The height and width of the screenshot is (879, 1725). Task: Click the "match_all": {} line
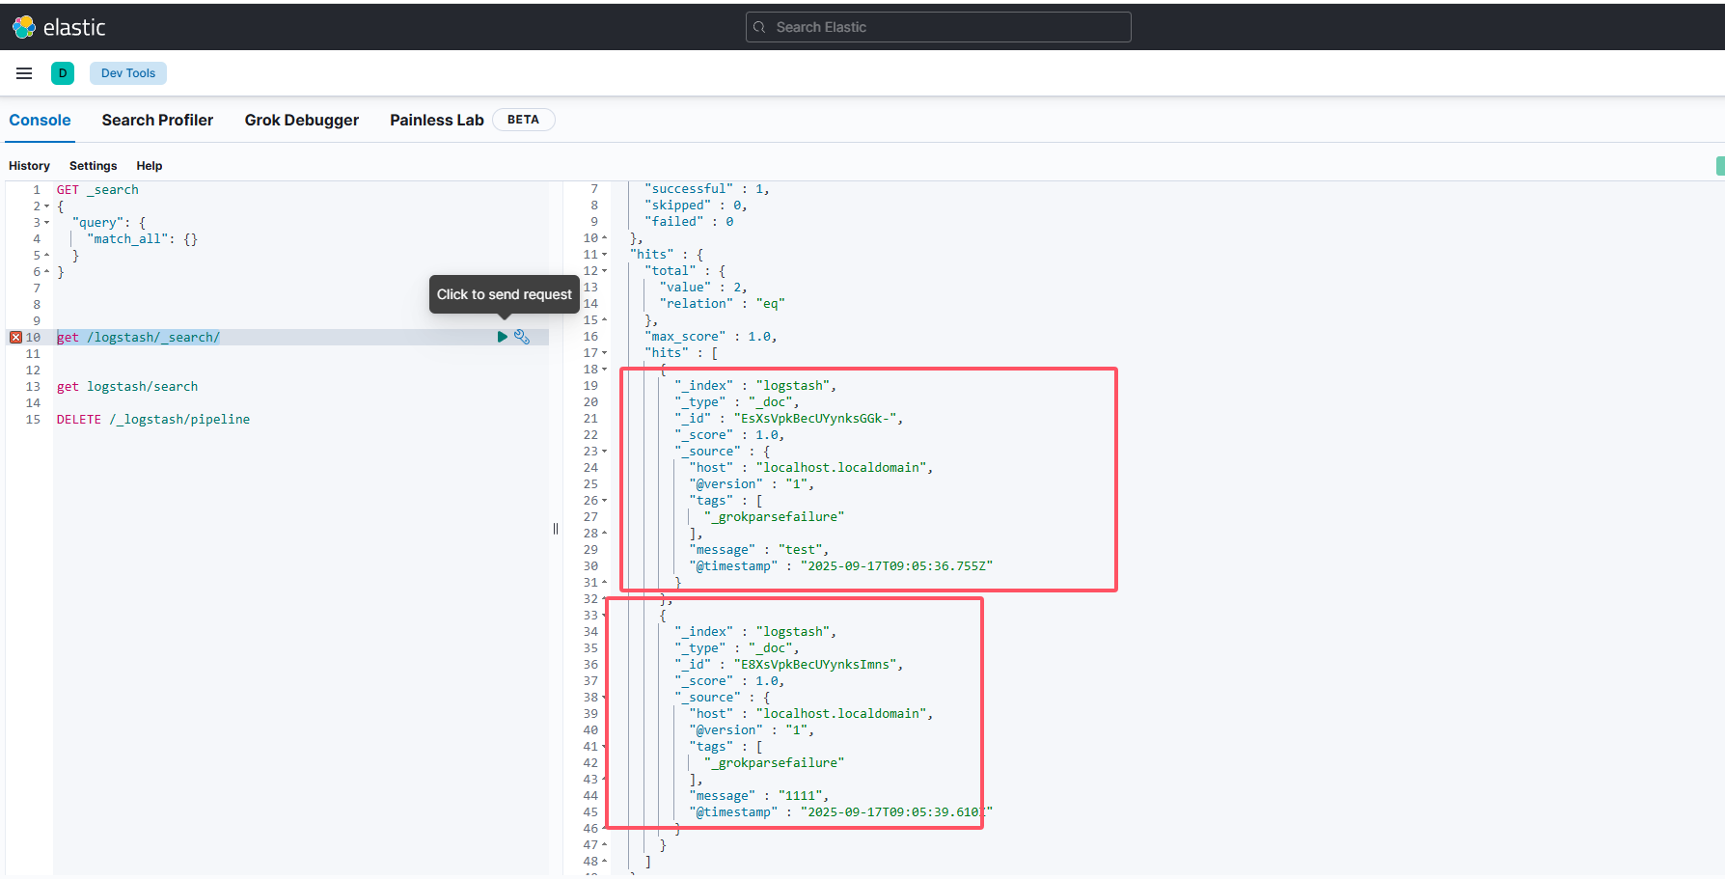pyautogui.click(x=142, y=239)
